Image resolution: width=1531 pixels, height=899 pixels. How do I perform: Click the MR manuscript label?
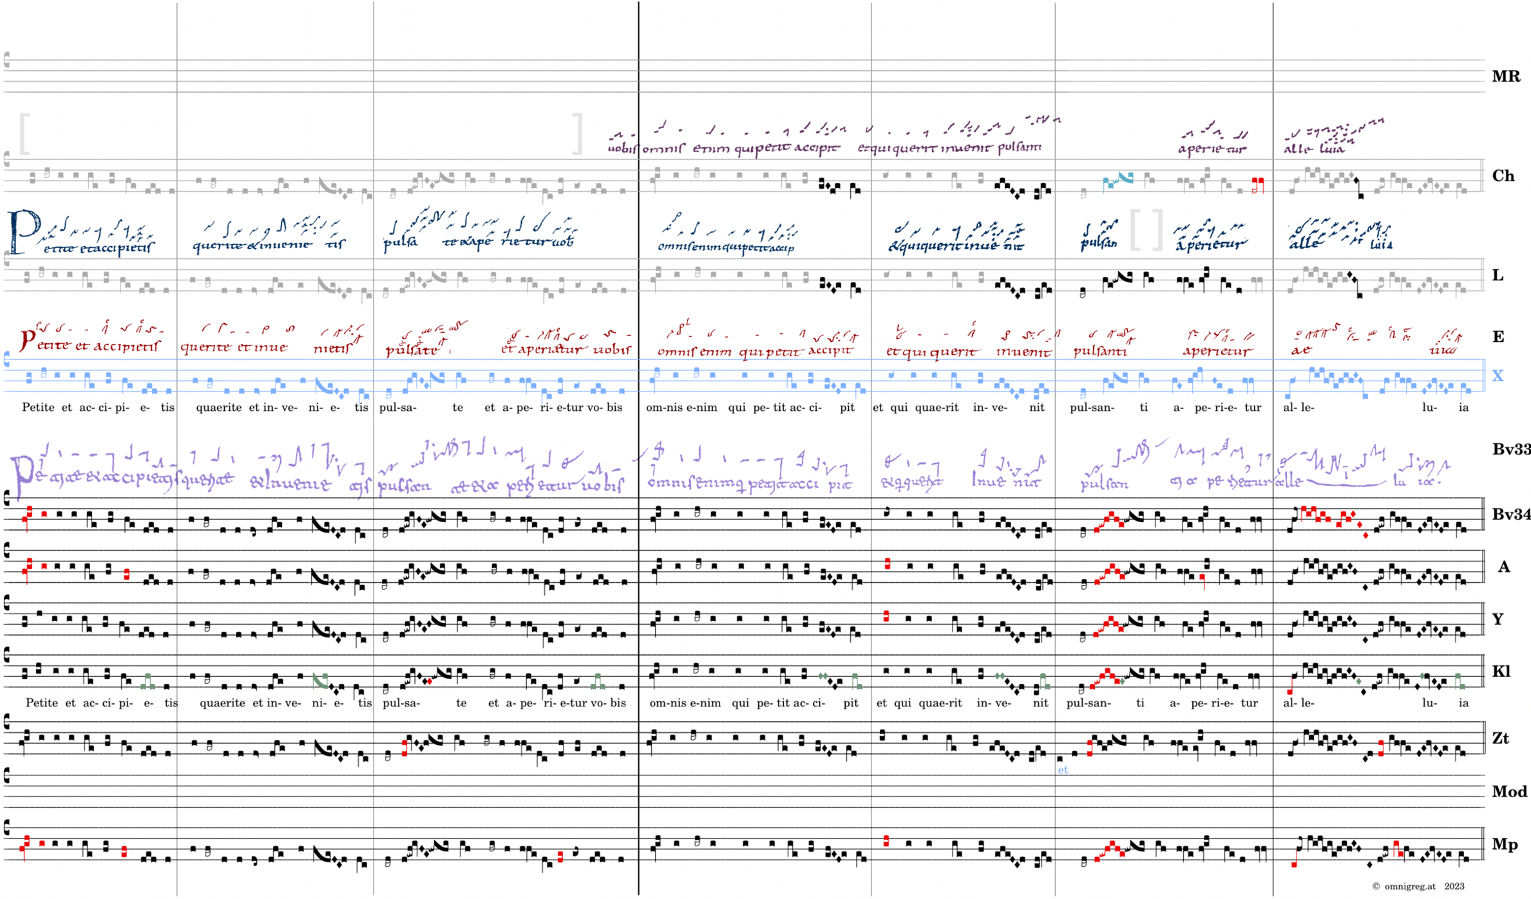(x=1505, y=77)
